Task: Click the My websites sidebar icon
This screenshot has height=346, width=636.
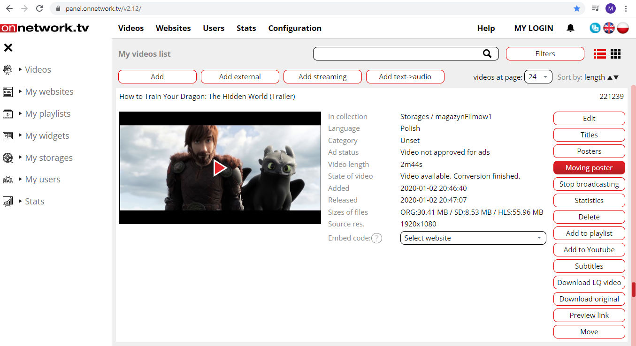Action: point(8,92)
